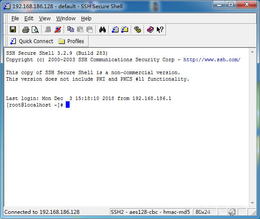The width and height of the screenshot is (260, 219).
Task: Open the View menu
Action: pyautogui.click(x=45, y=19)
